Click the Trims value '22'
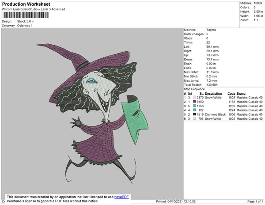265x205 pixels. [x=208, y=42]
